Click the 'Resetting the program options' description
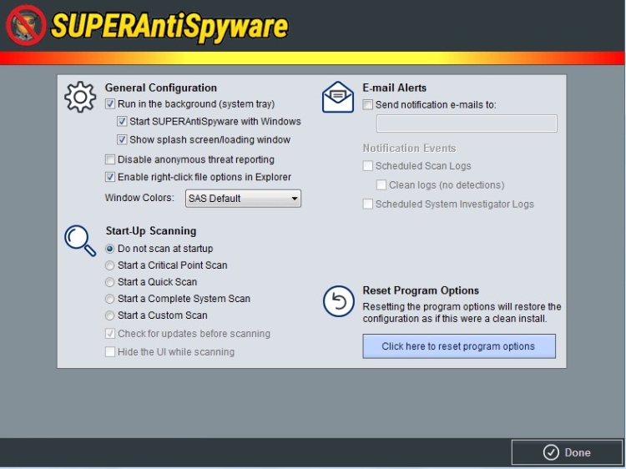 [462, 313]
